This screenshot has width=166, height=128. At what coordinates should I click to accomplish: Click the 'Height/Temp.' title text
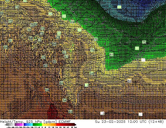pyautogui.click(x=12, y=122)
